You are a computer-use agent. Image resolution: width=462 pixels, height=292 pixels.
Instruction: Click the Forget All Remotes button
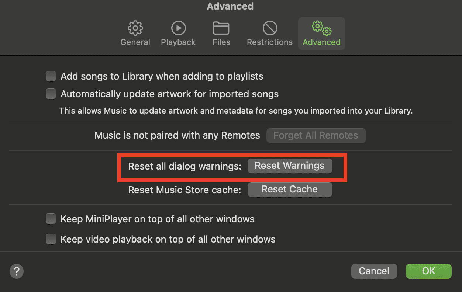coord(316,135)
